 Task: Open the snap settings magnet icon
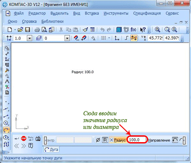76,38
